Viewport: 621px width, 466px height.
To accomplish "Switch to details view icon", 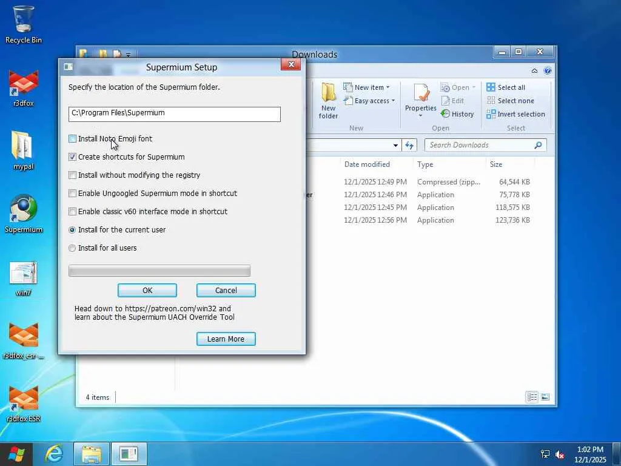I will click(x=532, y=397).
